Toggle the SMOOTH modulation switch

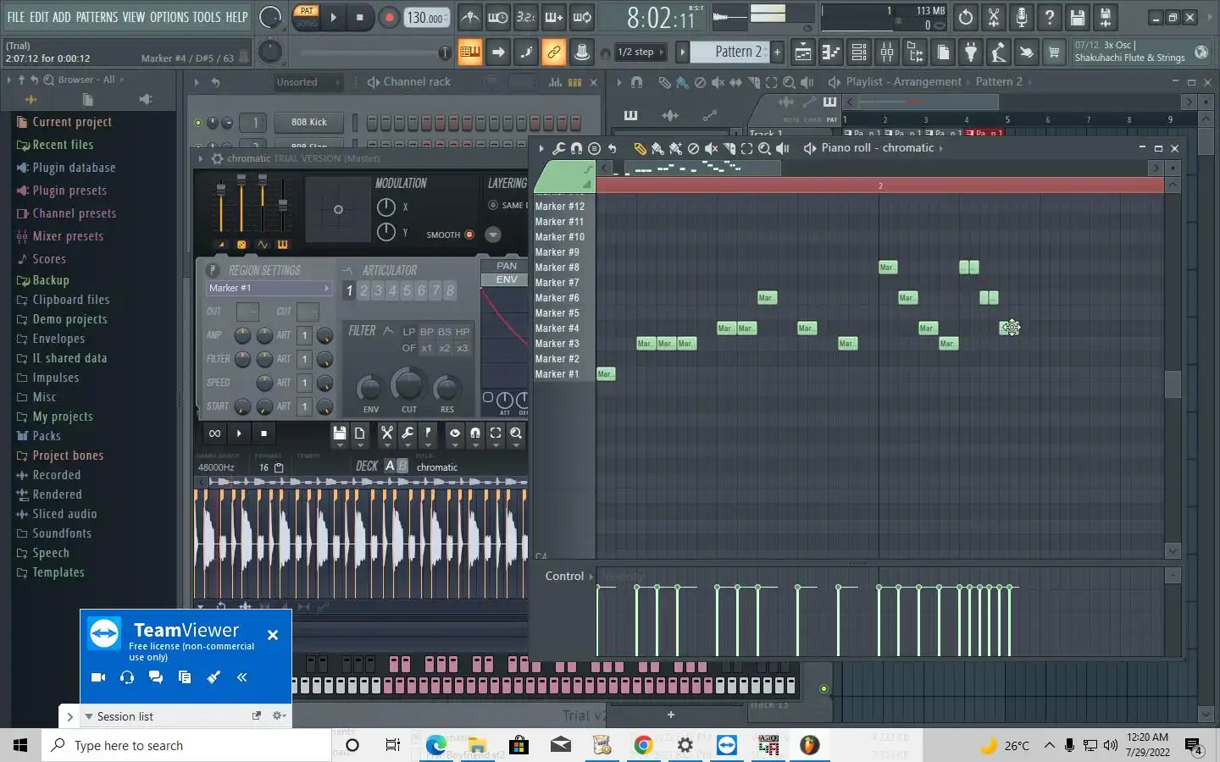click(469, 235)
